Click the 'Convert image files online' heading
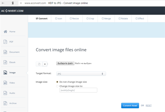165x112 pixels. pyautogui.click(x=61, y=50)
